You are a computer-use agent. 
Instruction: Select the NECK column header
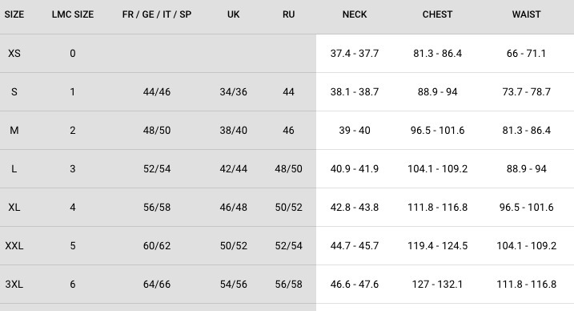(355, 14)
